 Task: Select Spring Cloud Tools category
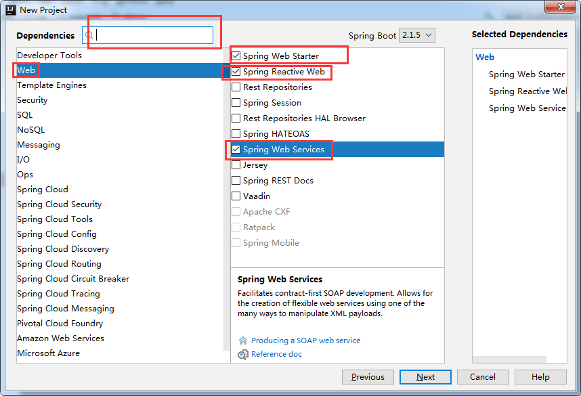(120, 219)
